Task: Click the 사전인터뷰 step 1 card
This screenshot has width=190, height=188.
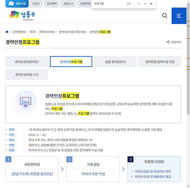Action: [x=32, y=169]
